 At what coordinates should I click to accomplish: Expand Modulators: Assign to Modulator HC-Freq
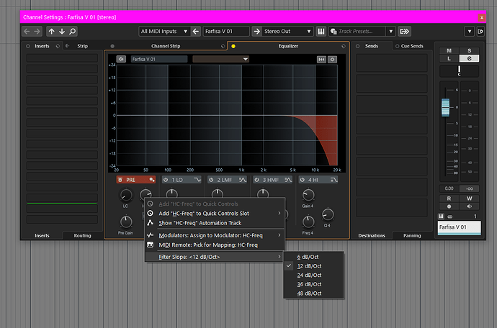[215, 235]
